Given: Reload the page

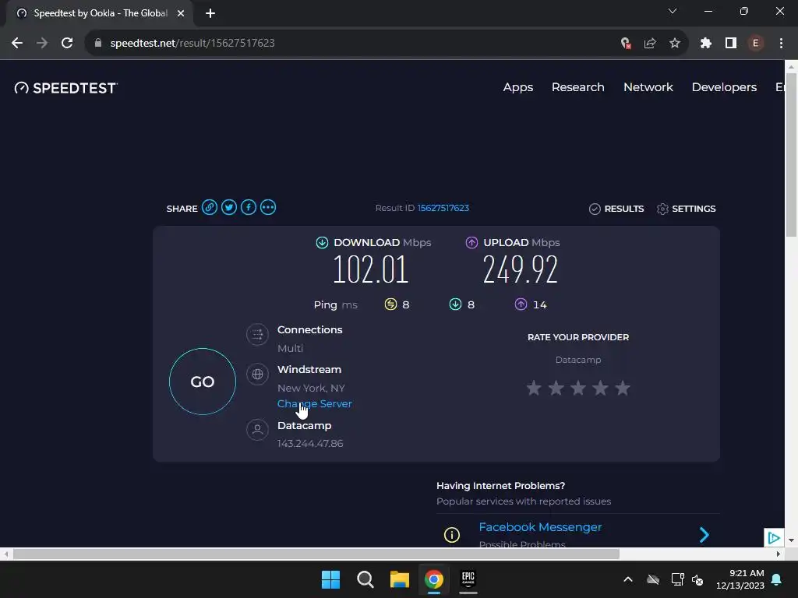Looking at the screenshot, I should pos(67,44).
